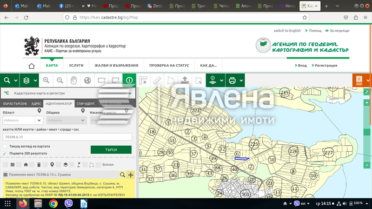This screenshot has height=209, width=372.
Task: Click the globe full extent icon
Action: (x=87, y=80)
